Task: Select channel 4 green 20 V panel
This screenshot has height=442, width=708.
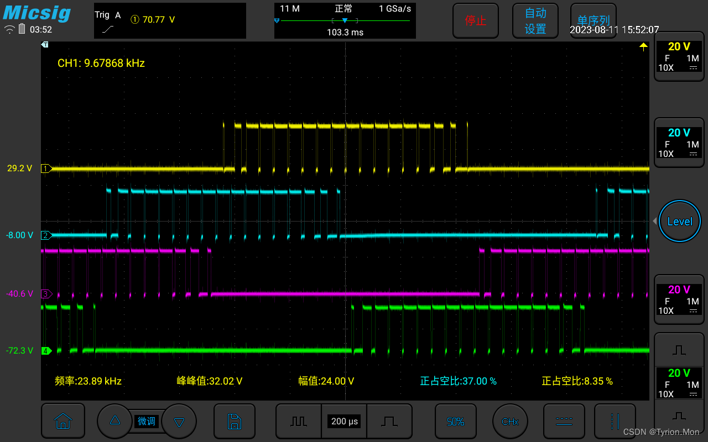Action: point(679,382)
